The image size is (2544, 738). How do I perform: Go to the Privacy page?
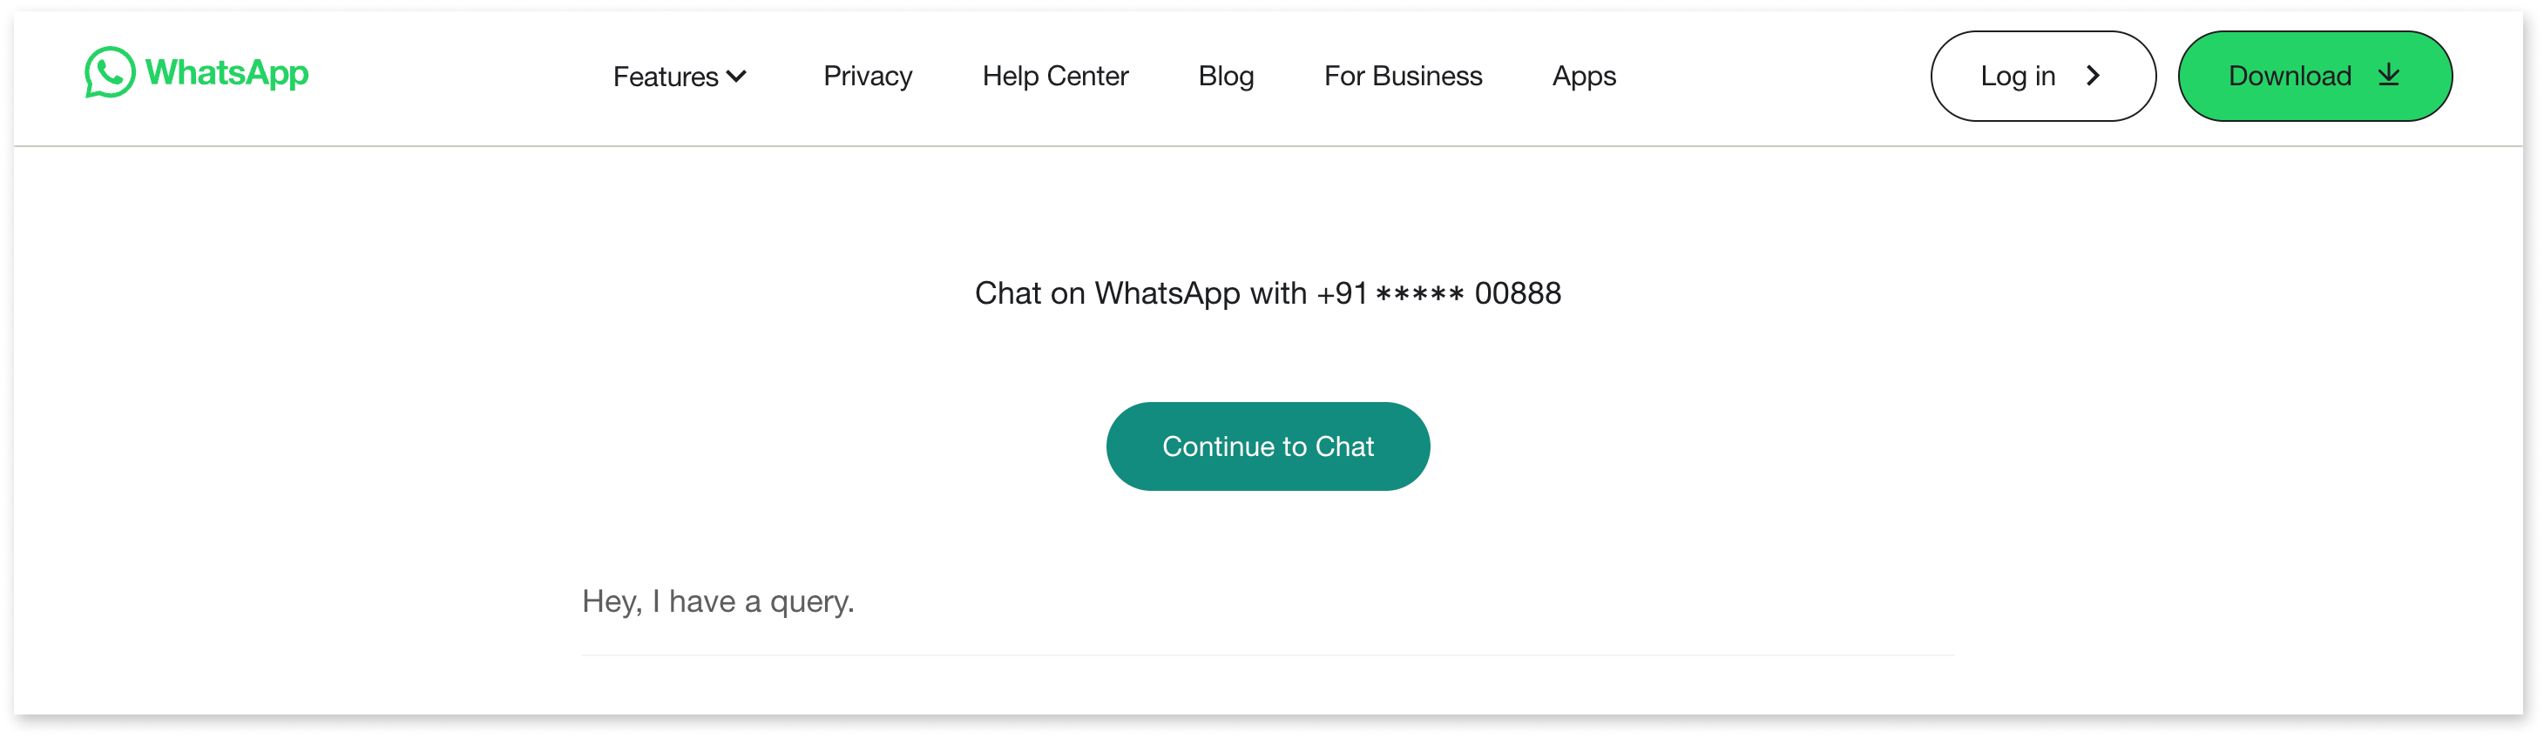click(867, 76)
